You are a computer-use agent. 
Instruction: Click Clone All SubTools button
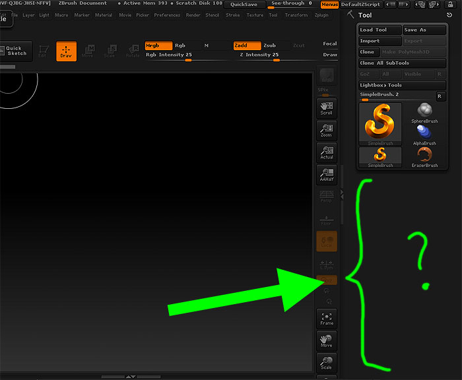point(402,63)
